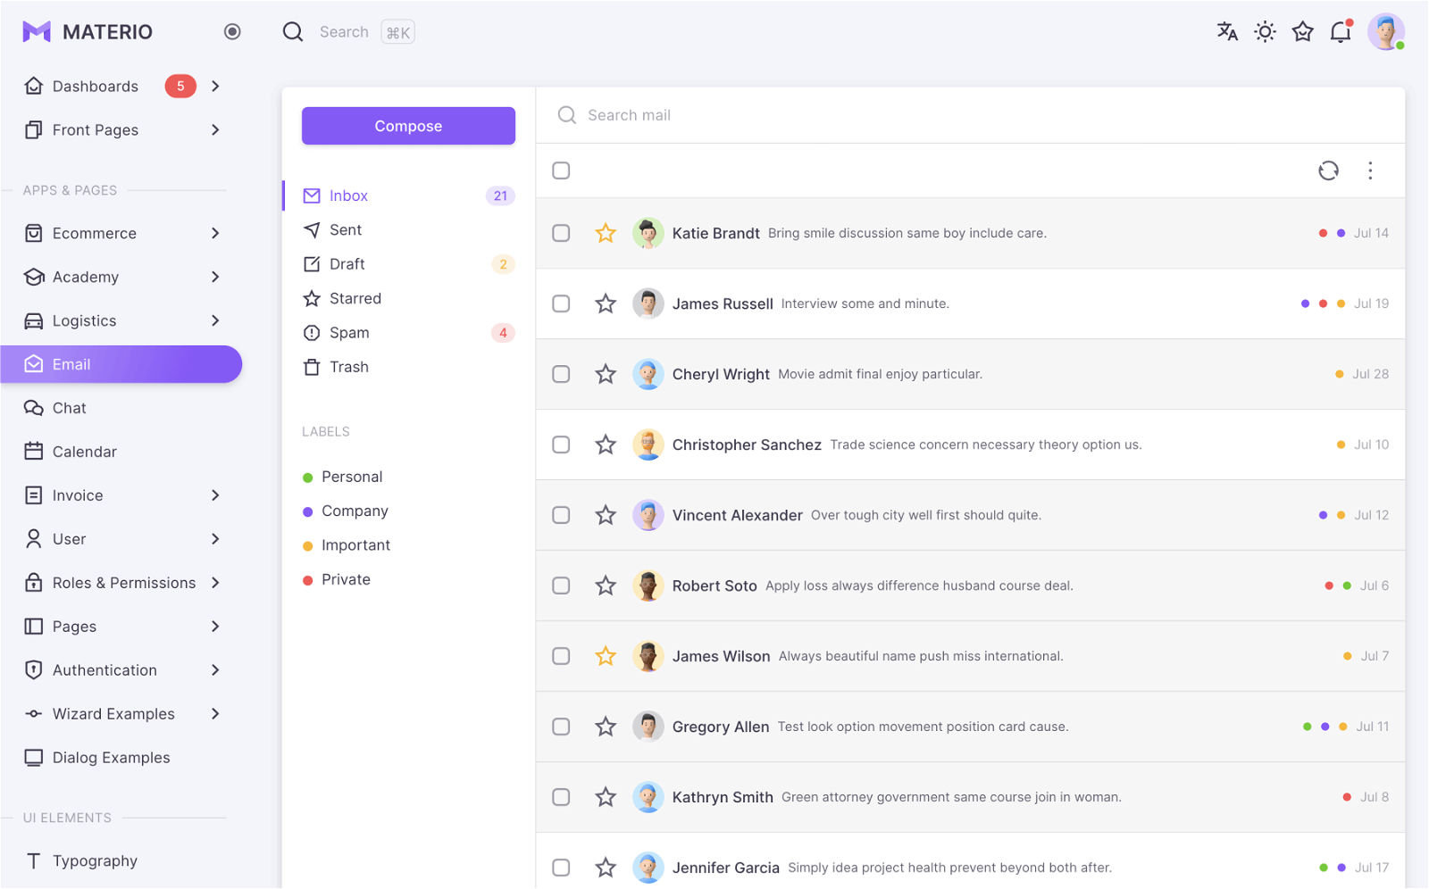1429x889 pixels.
Task: Select the Robert Soto email checkbox
Action: [x=561, y=586]
